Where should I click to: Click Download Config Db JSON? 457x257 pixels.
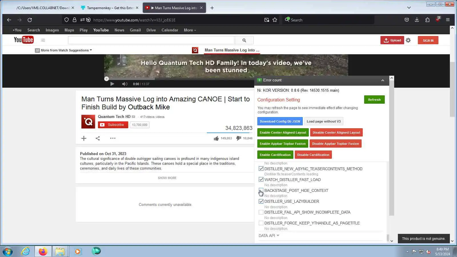(280, 121)
